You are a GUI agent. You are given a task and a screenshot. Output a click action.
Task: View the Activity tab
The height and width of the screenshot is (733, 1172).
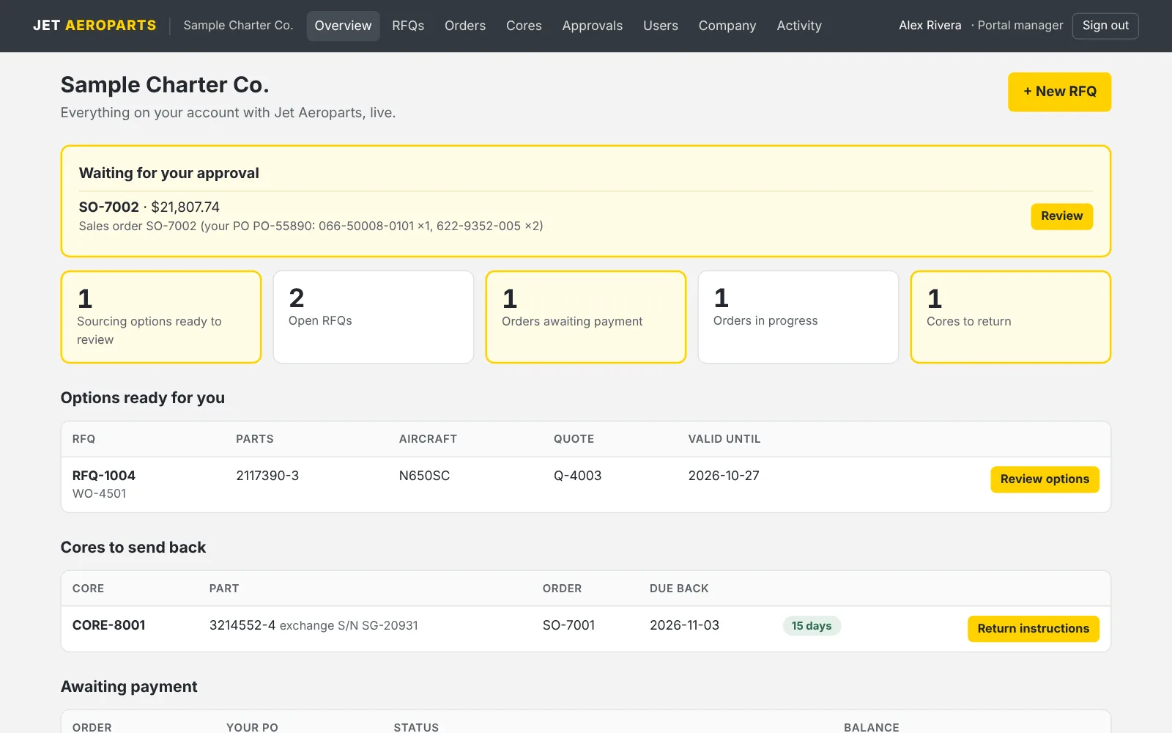(799, 26)
